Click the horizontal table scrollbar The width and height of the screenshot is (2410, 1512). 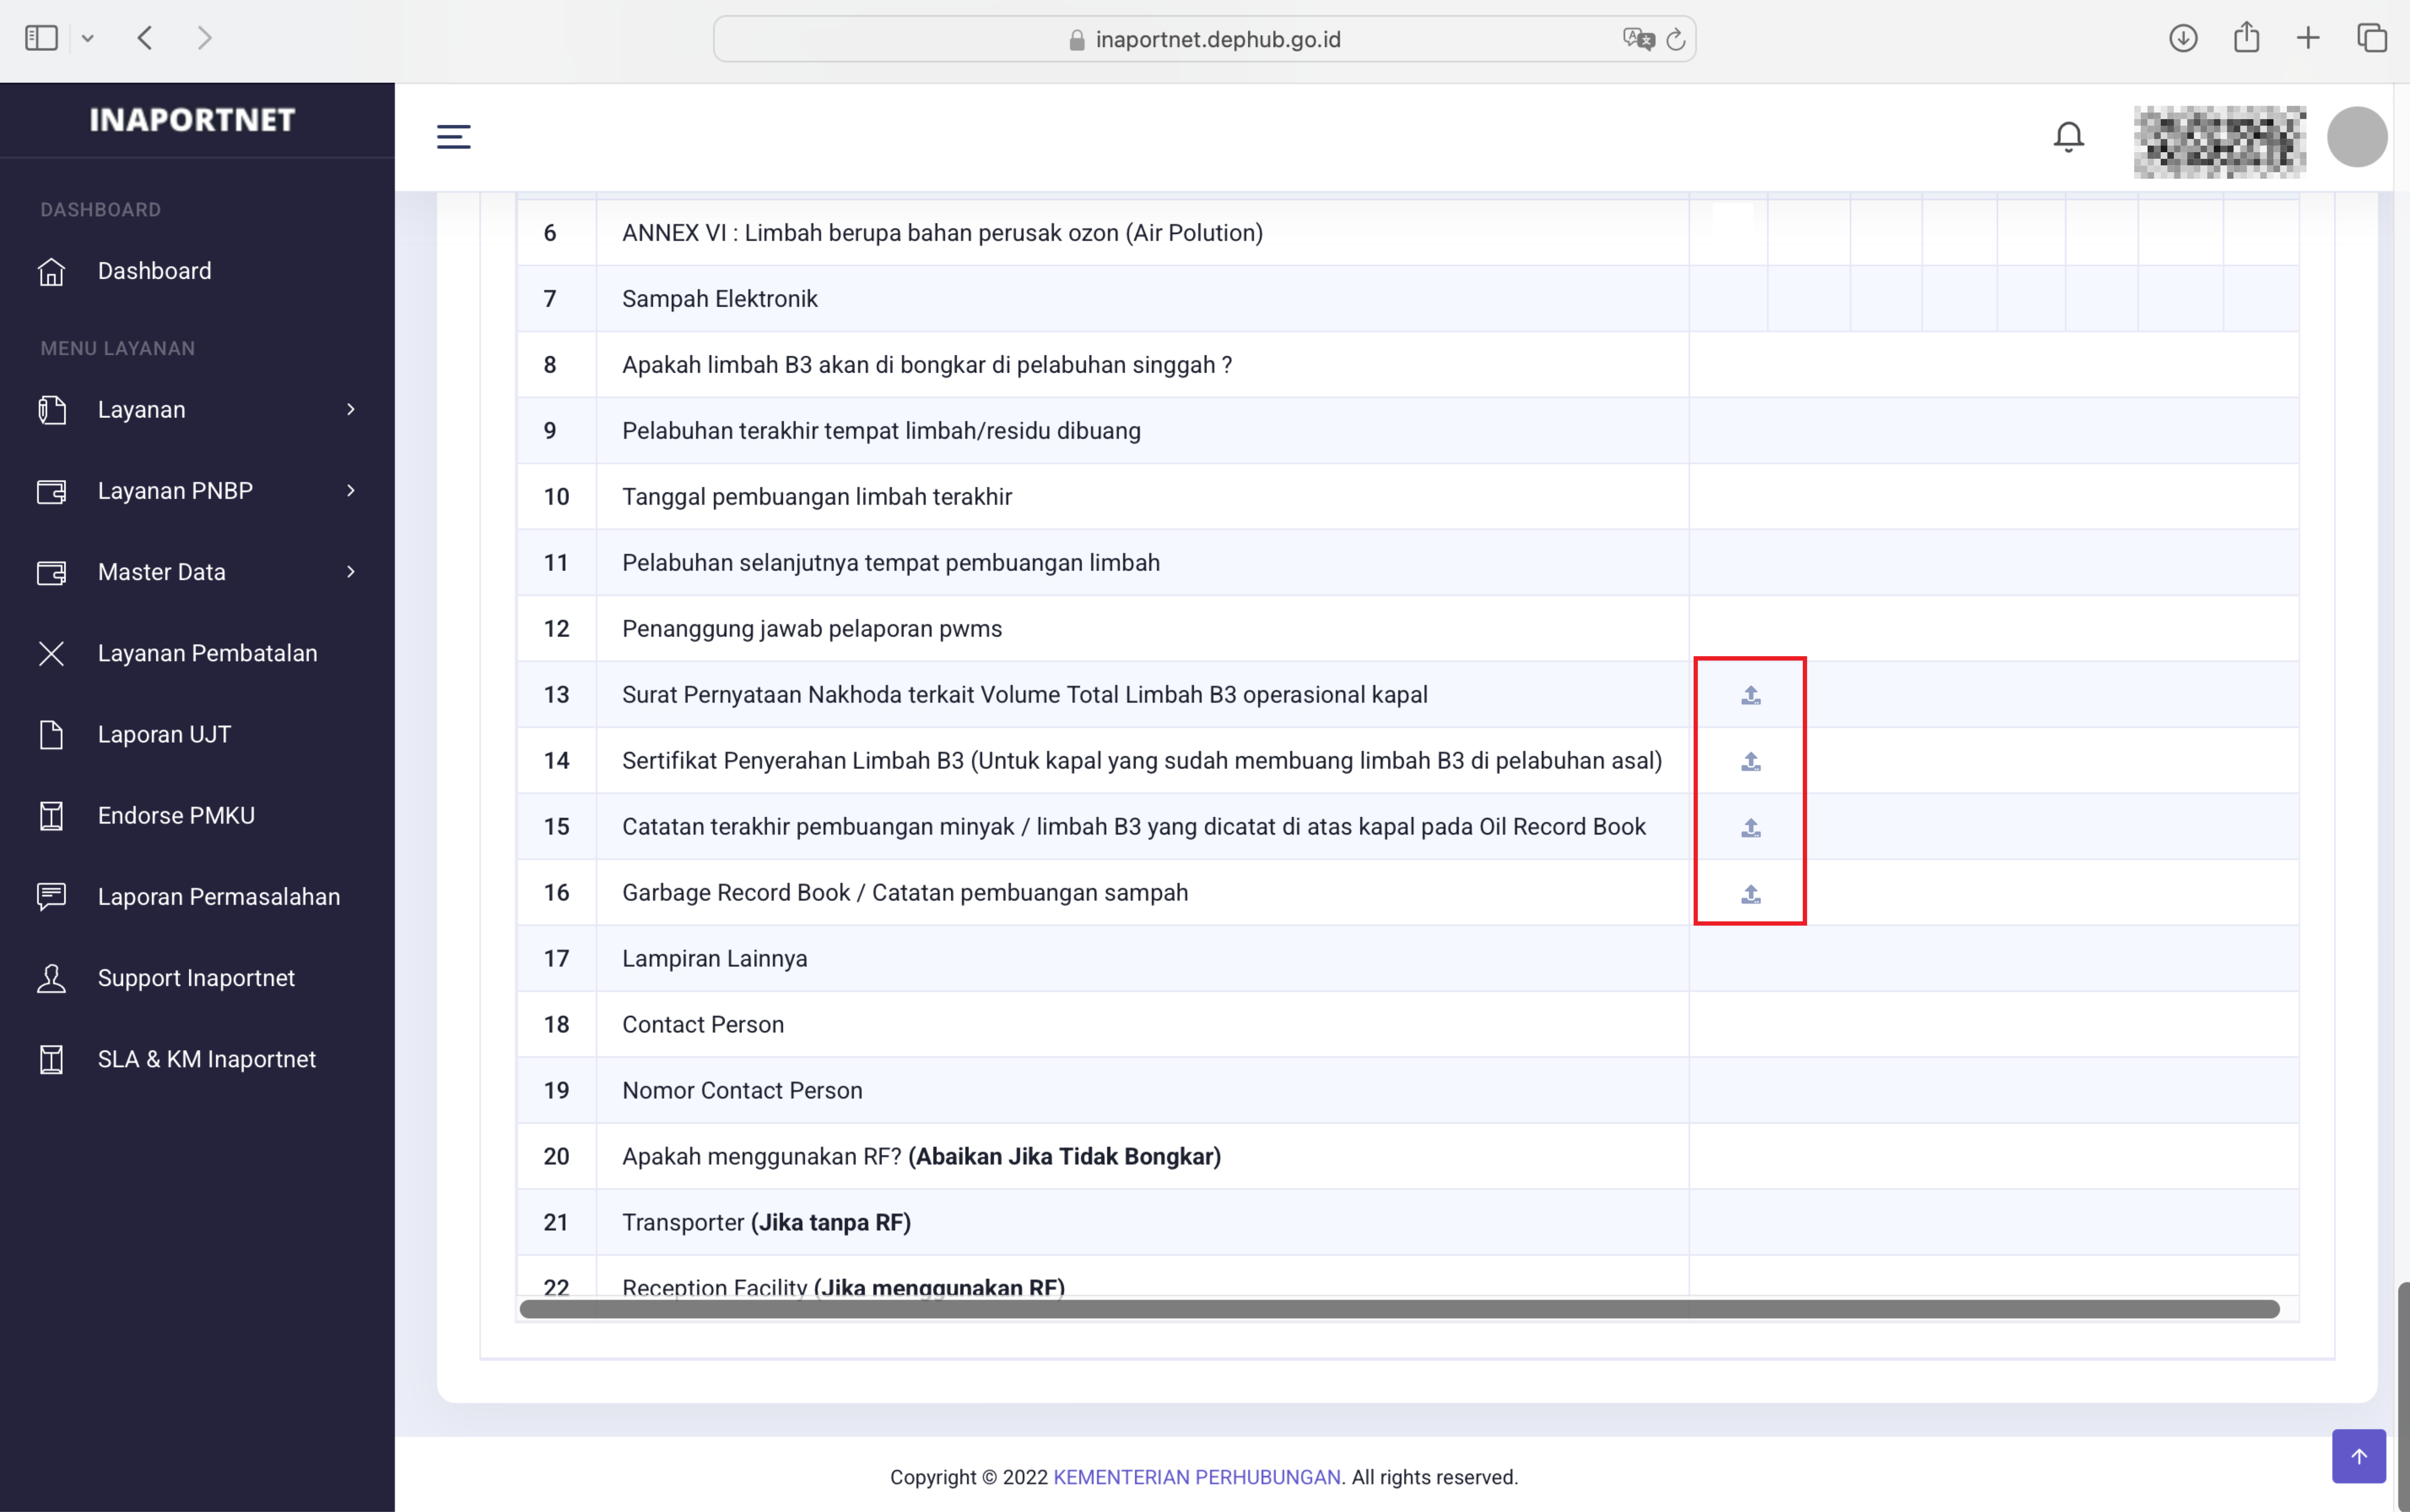(1398, 1309)
